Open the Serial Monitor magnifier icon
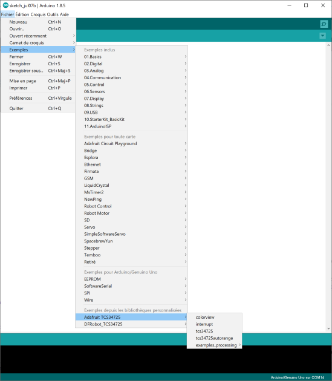The image size is (332, 381). tap(324, 24)
